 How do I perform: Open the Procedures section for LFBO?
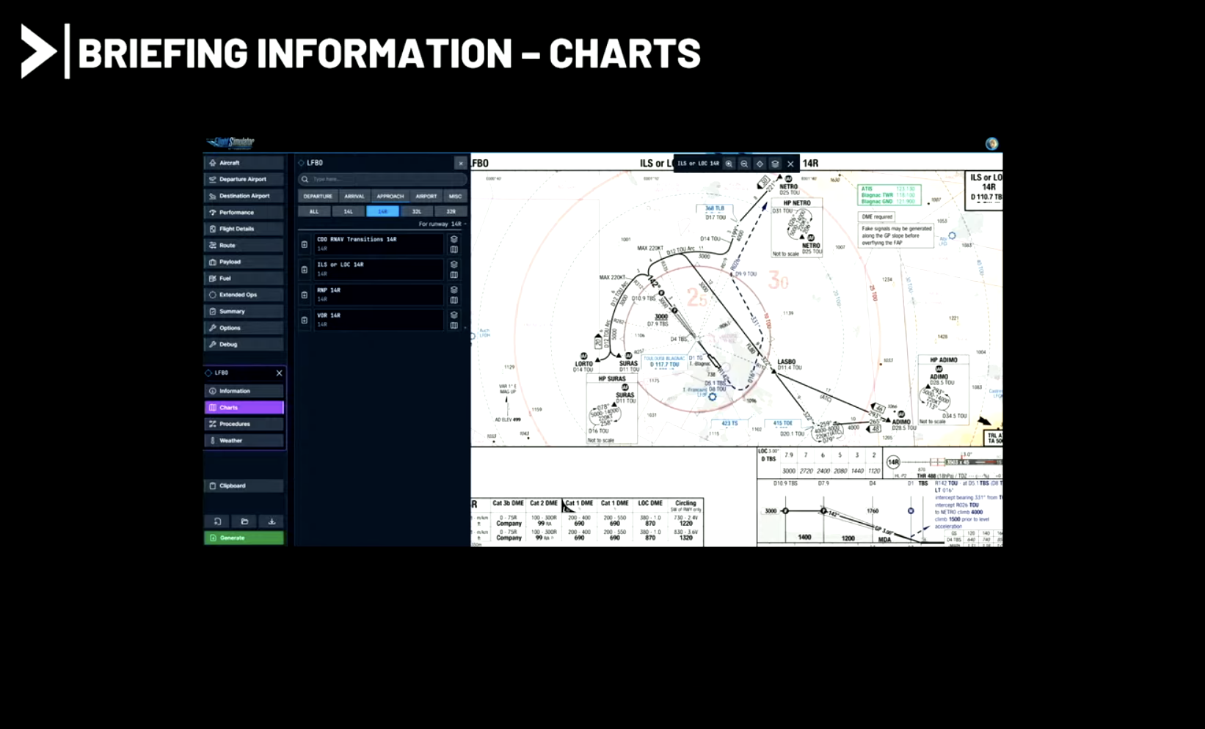(244, 424)
